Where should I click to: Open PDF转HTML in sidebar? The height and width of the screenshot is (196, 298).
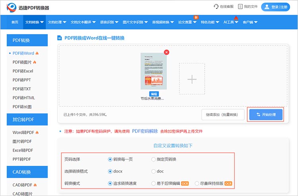pos(24,98)
